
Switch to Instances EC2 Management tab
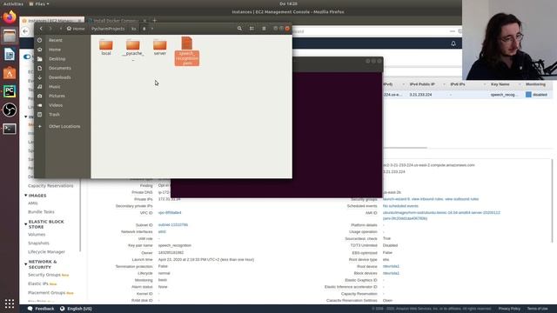pyautogui.click(x=52, y=21)
